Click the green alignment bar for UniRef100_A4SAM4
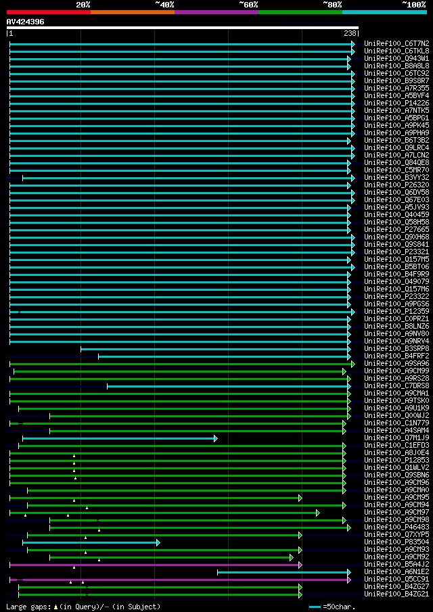 [198, 431]
